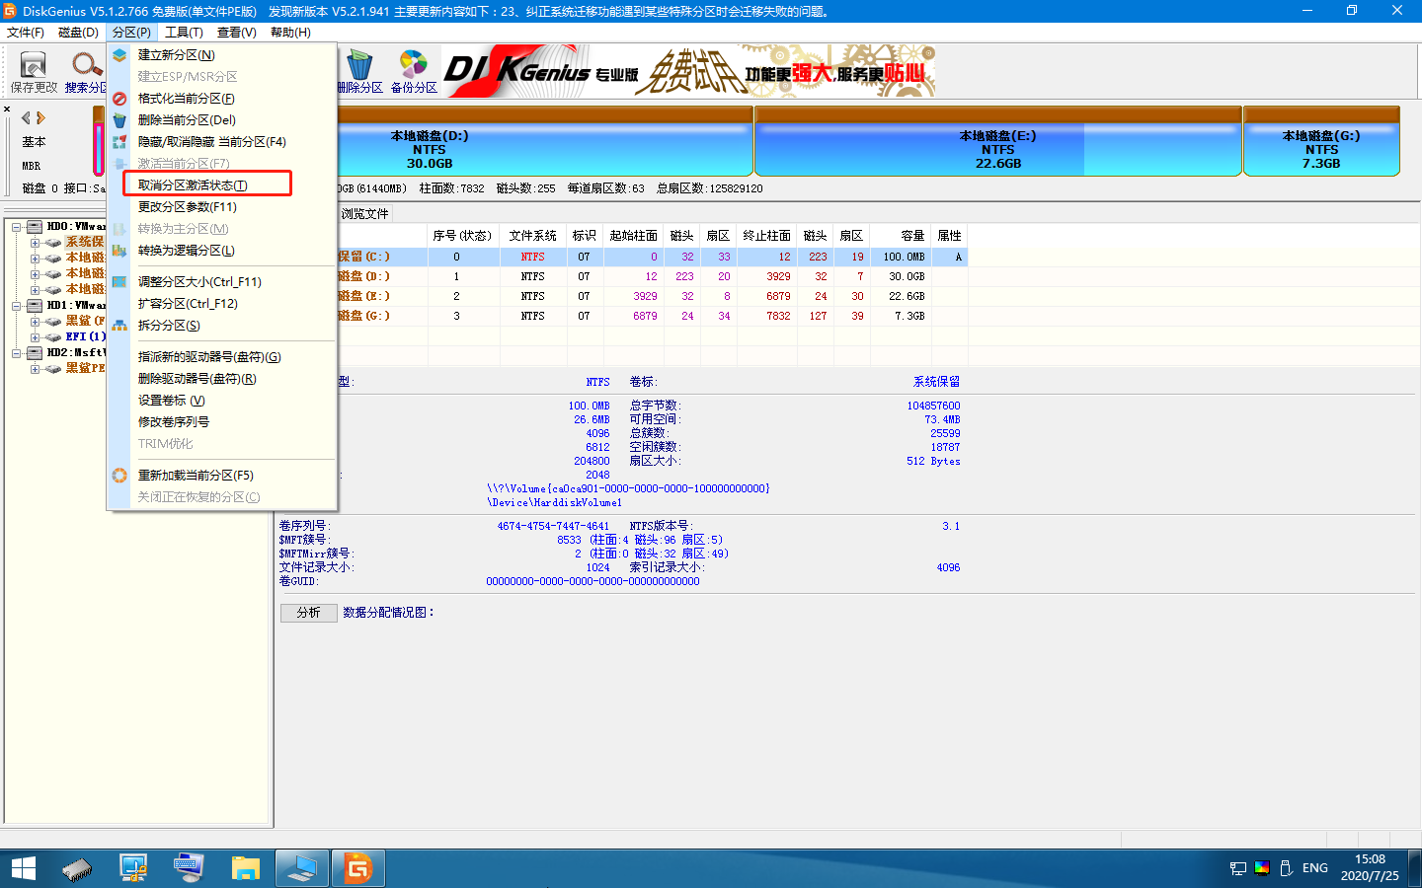Click the DiskGenius taskbar icon
Image resolution: width=1422 pixels, height=888 pixels.
tap(357, 868)
